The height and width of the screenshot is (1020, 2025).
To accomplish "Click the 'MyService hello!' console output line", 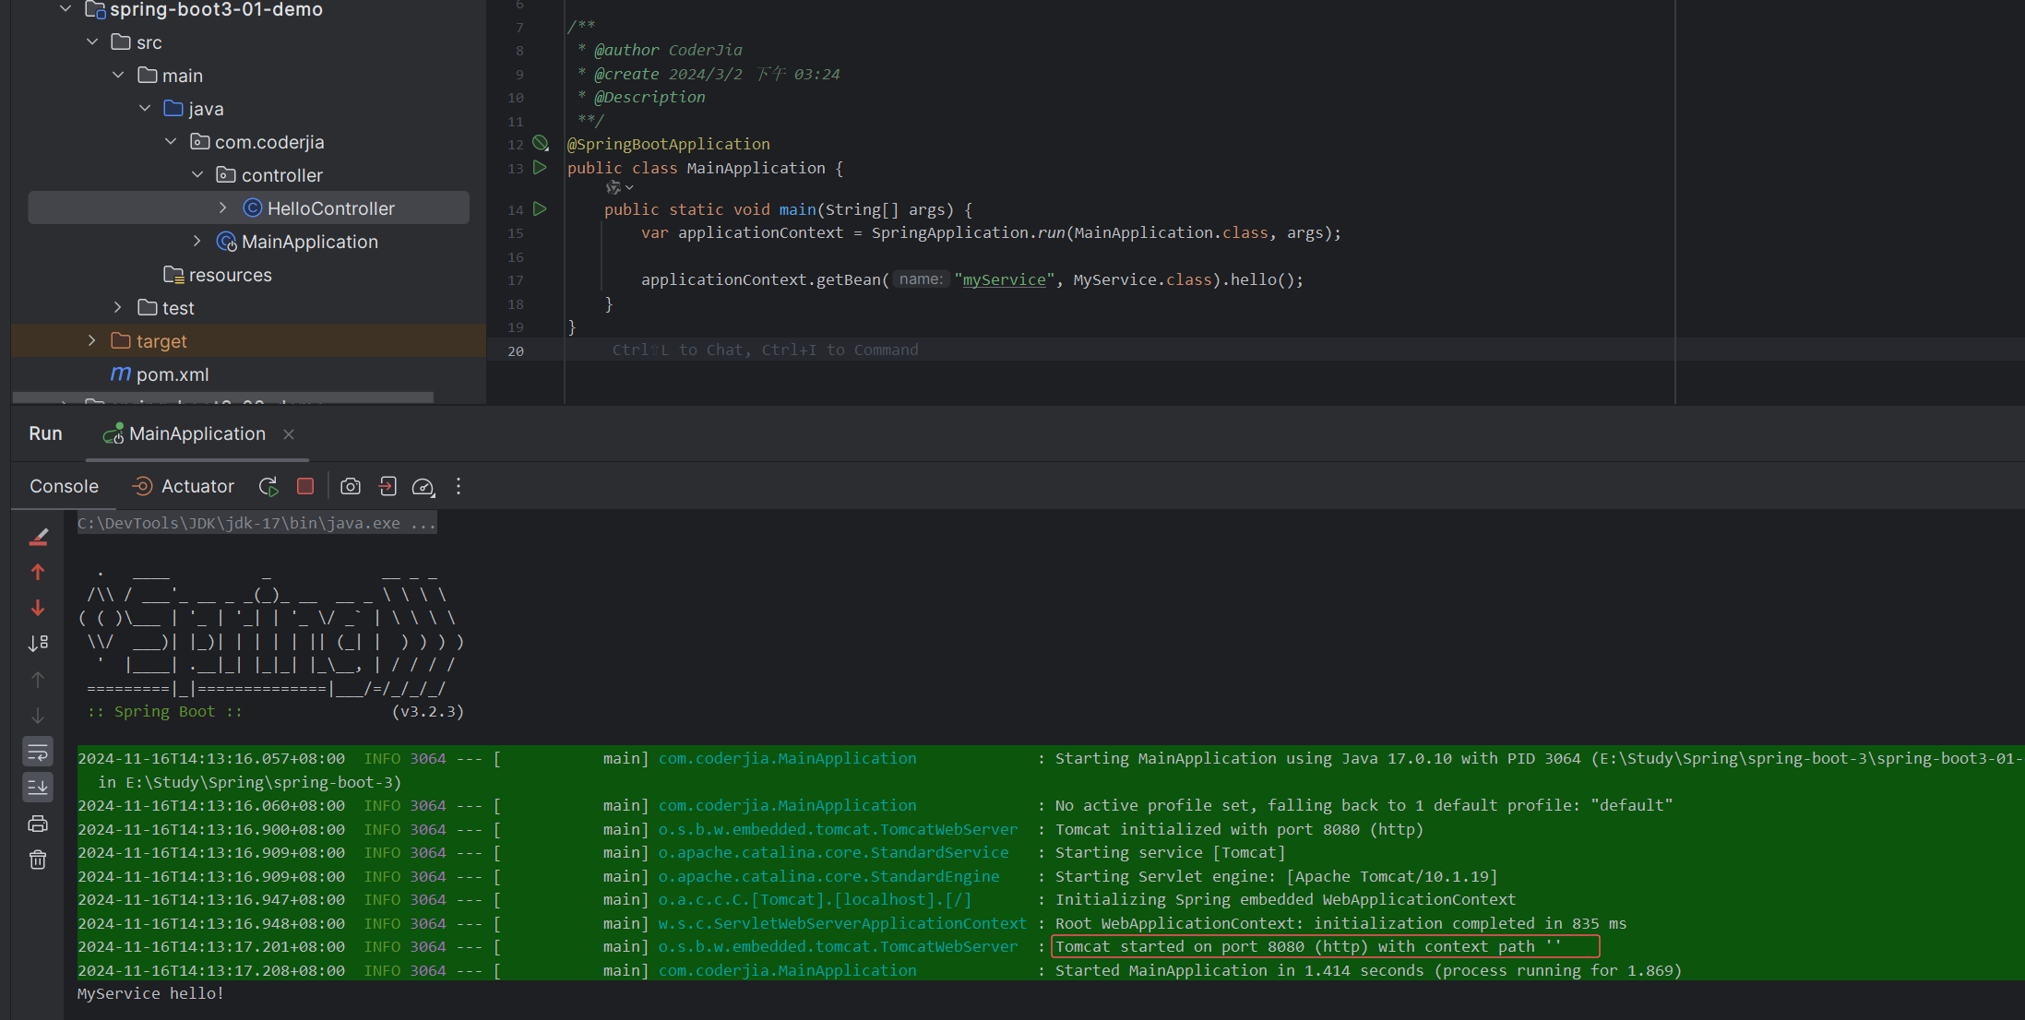I will coord(150,993).
